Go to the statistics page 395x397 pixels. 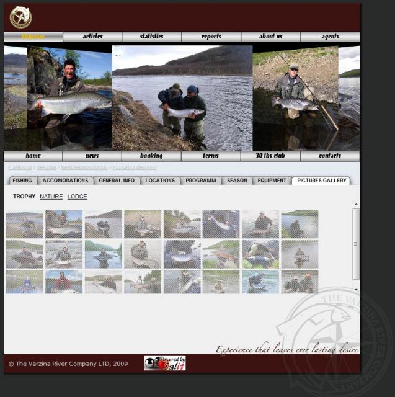point(151,37)
